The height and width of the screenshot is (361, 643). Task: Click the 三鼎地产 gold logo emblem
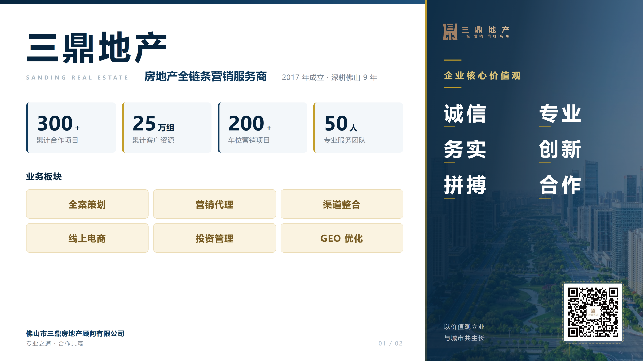point(450,32)
